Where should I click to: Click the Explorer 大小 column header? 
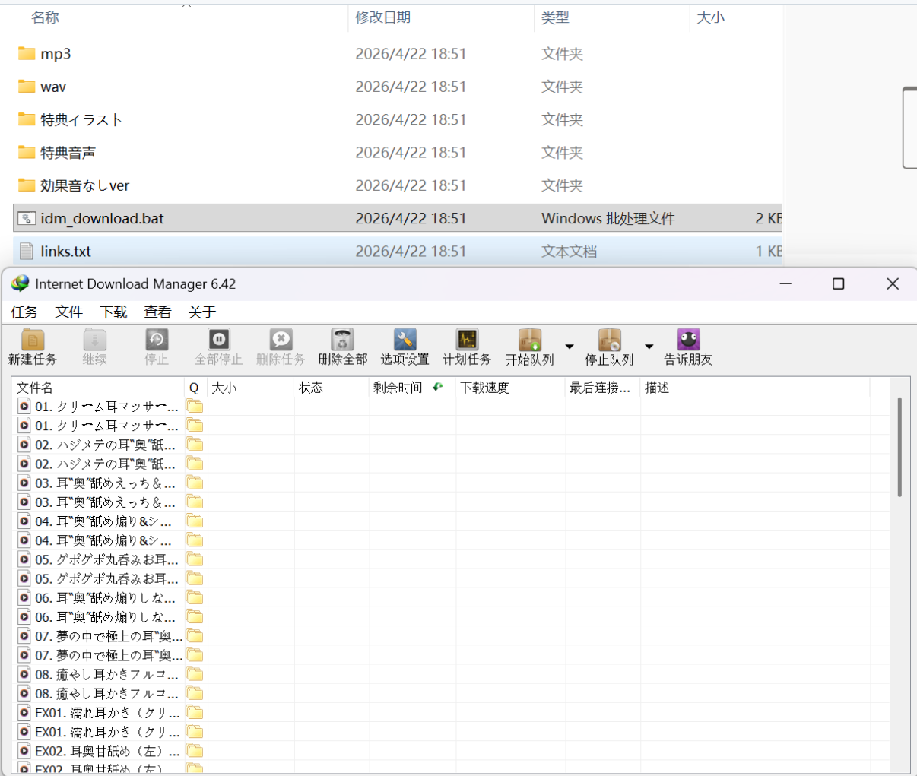(710, 17)
